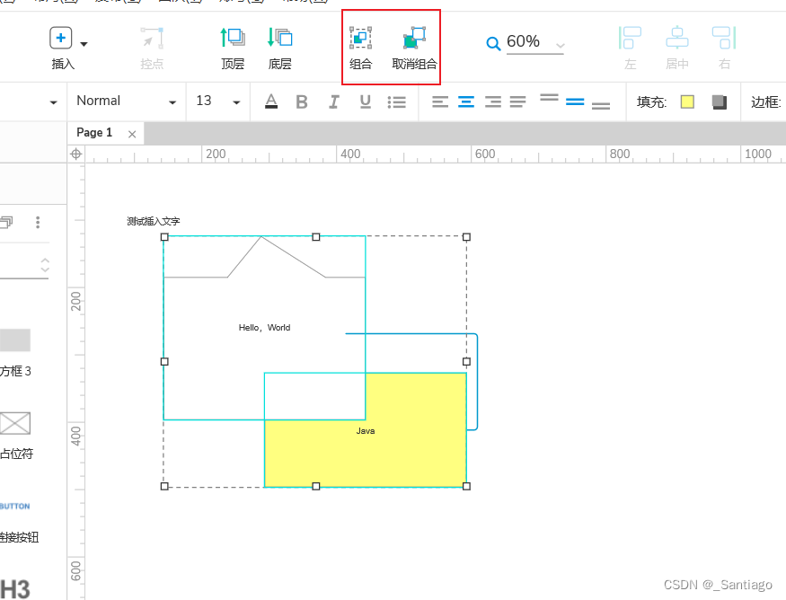
Task: Select the H3 heading widget
Action: pos(15,589)
